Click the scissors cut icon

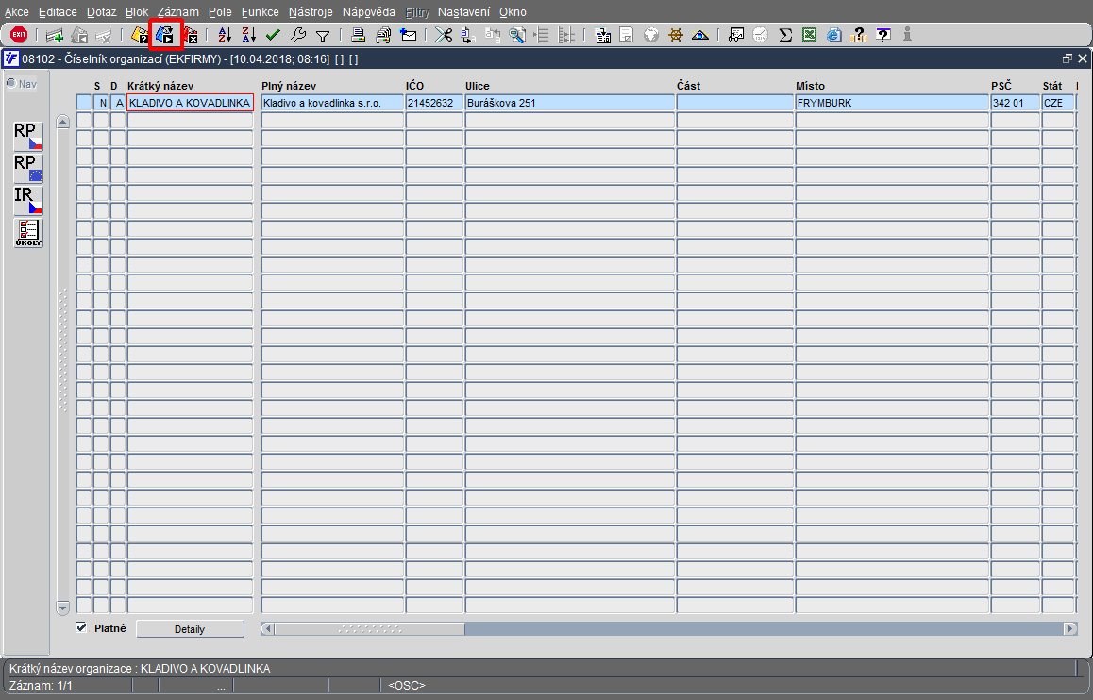(x=444, y=35)
